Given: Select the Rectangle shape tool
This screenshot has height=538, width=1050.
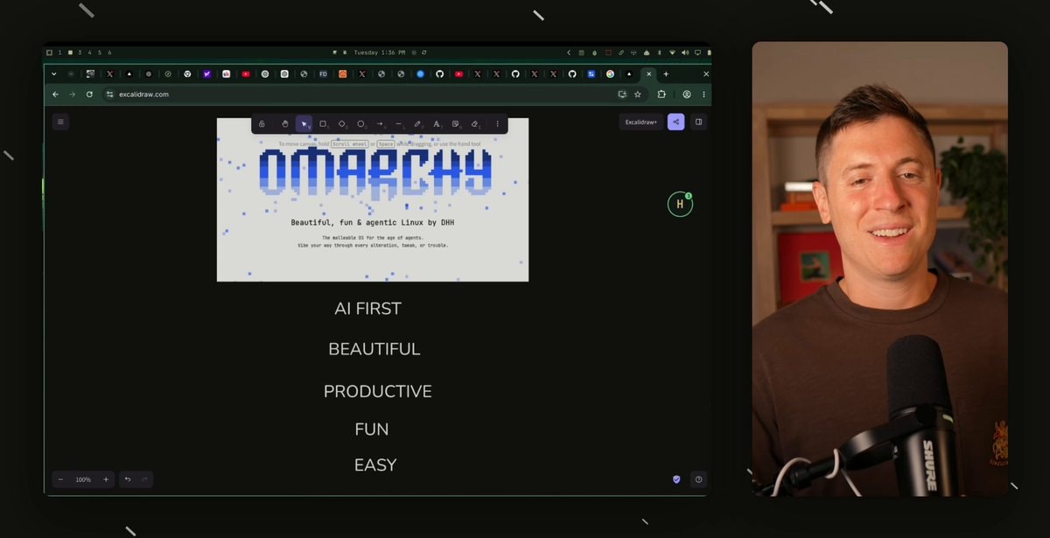Looking at the screenshot, I should (x=323, y=124).
